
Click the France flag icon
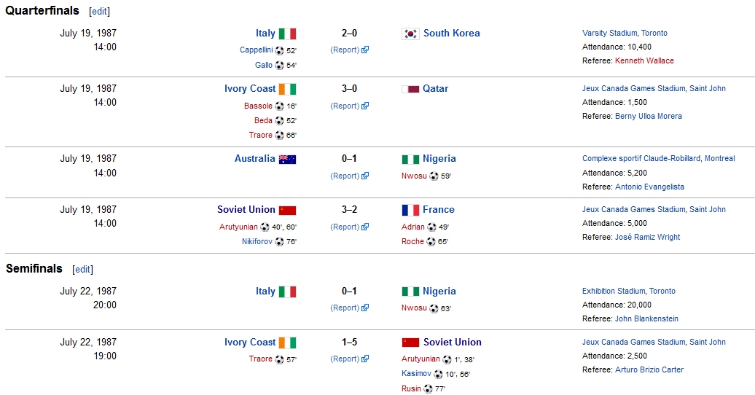[x=410, y=210]
